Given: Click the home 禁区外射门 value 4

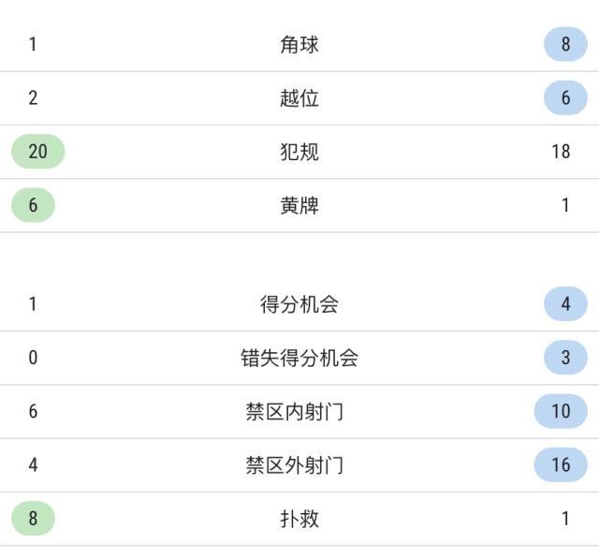Looking at the screenshot, I should pyautogui.click(x=33, y=464).
